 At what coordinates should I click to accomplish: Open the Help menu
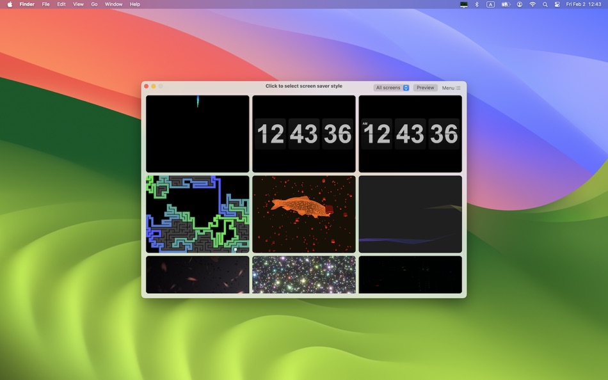[135, 4]
